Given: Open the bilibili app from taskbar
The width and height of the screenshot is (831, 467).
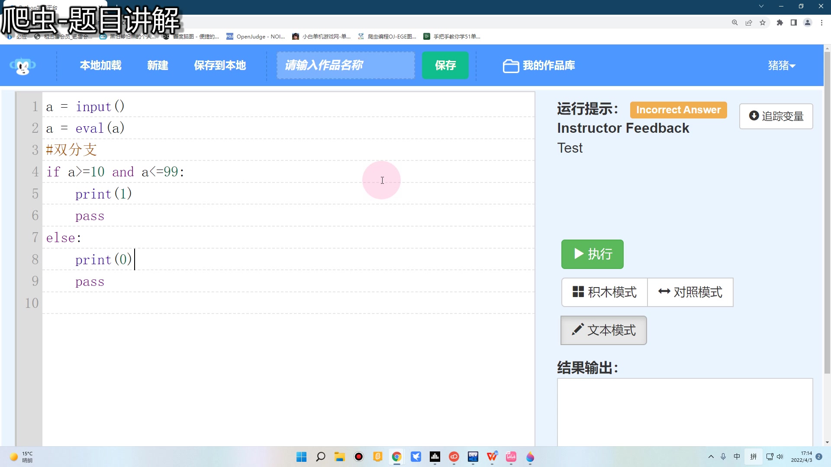Looking at the screenshot, I should click(x=511, y=457).
